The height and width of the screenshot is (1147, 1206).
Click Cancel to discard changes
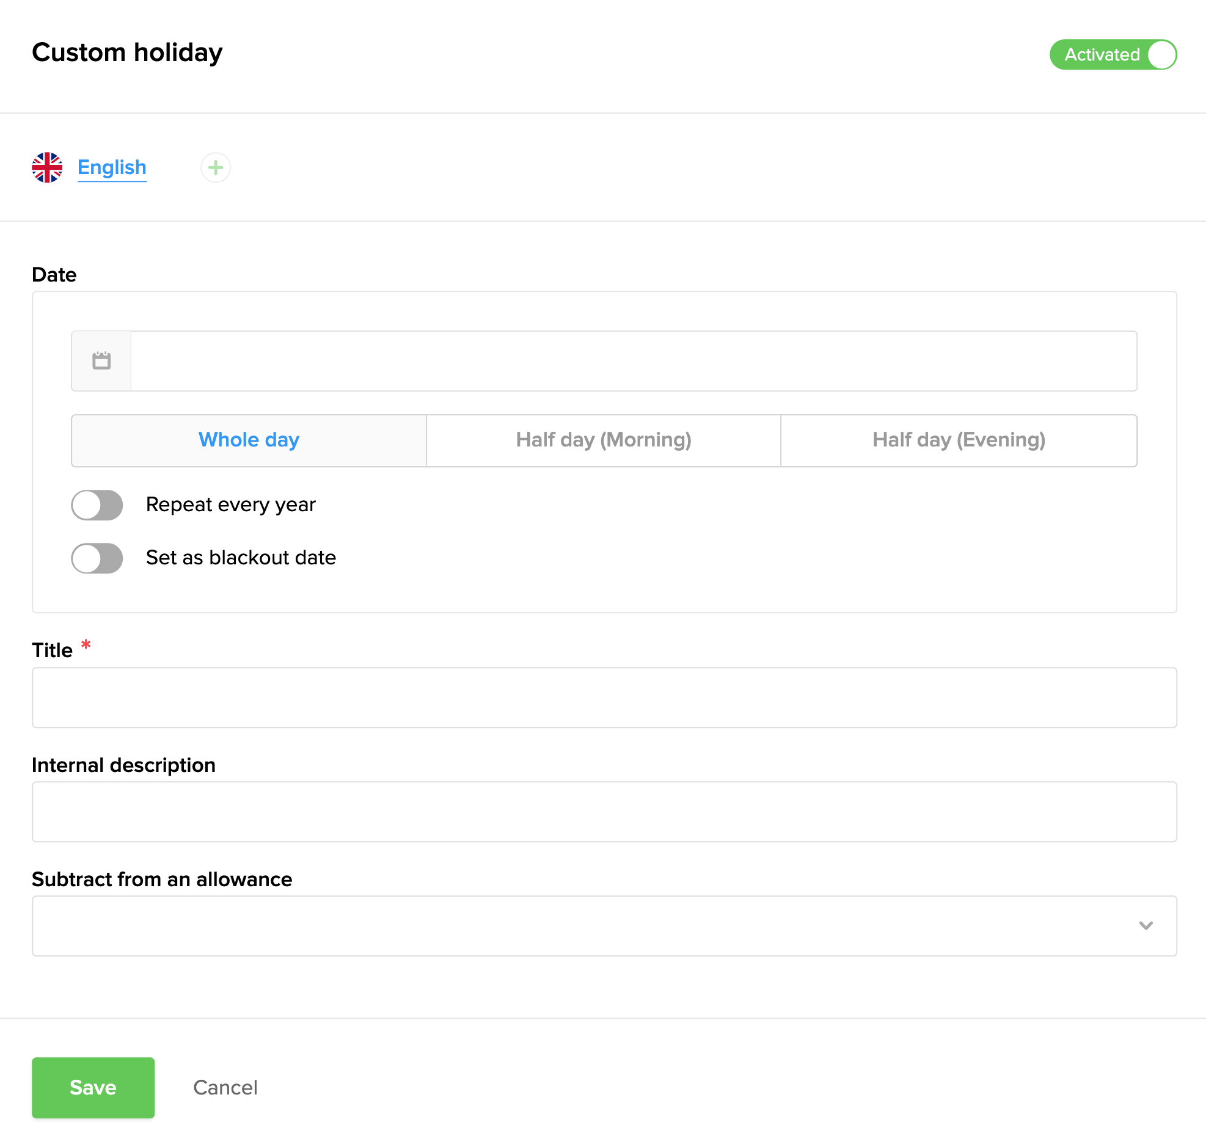pos(225,1088)
